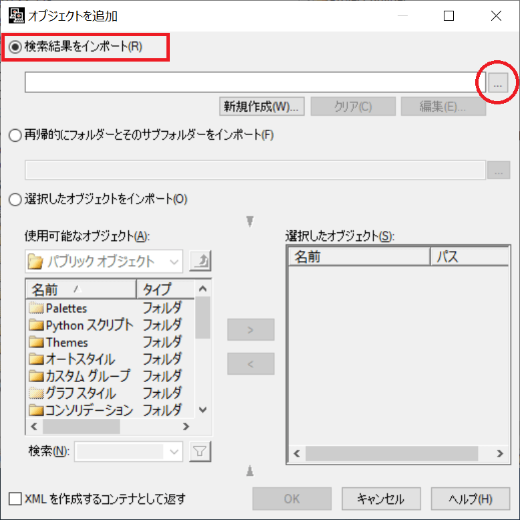
Task: Click scroll down arrow in available objects list
Action: point(203,410)
